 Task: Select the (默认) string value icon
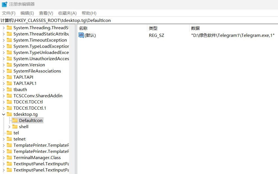(x=81, y=35)
